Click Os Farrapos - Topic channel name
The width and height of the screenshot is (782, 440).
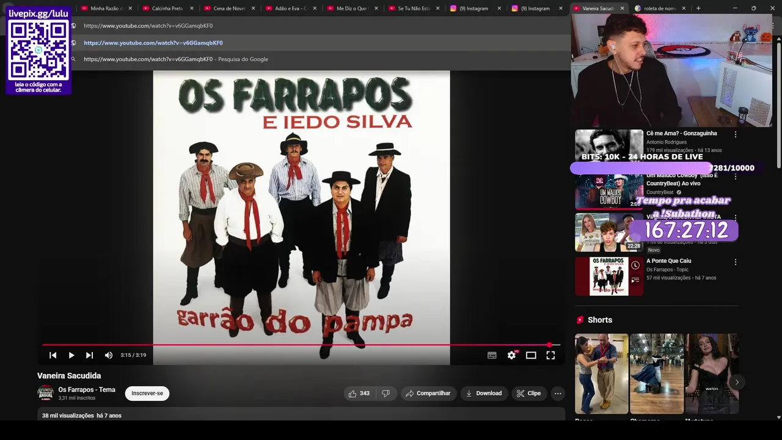[667, 269]
